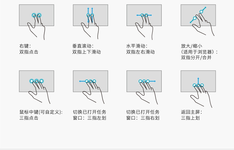Click the upward arrow in home gesture diagram
This screenshot has width=234, height=150.
(198, 81)
